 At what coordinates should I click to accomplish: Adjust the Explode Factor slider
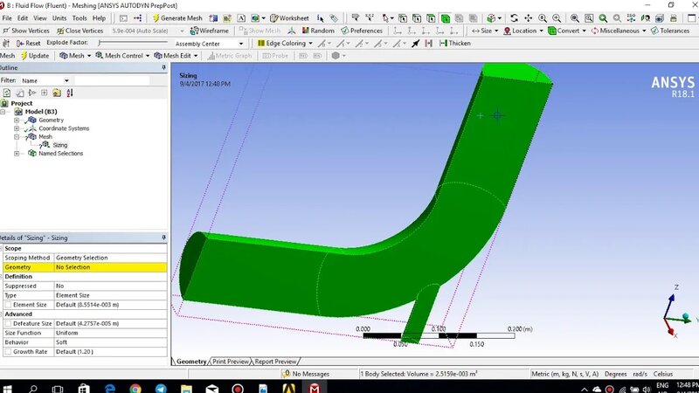[x=133, y=43]
